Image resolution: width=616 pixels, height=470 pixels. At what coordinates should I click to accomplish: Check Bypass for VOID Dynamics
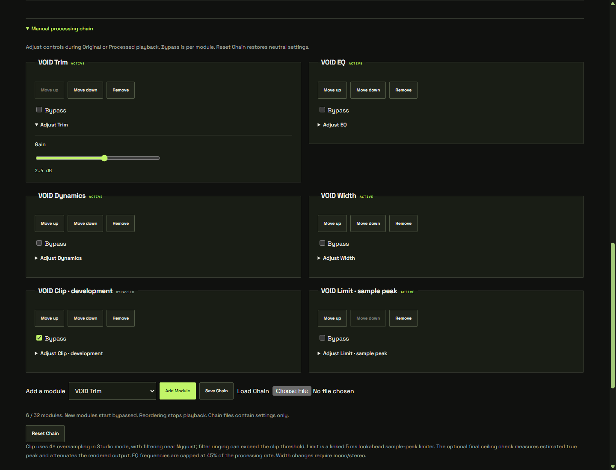(x=39, y=243)
